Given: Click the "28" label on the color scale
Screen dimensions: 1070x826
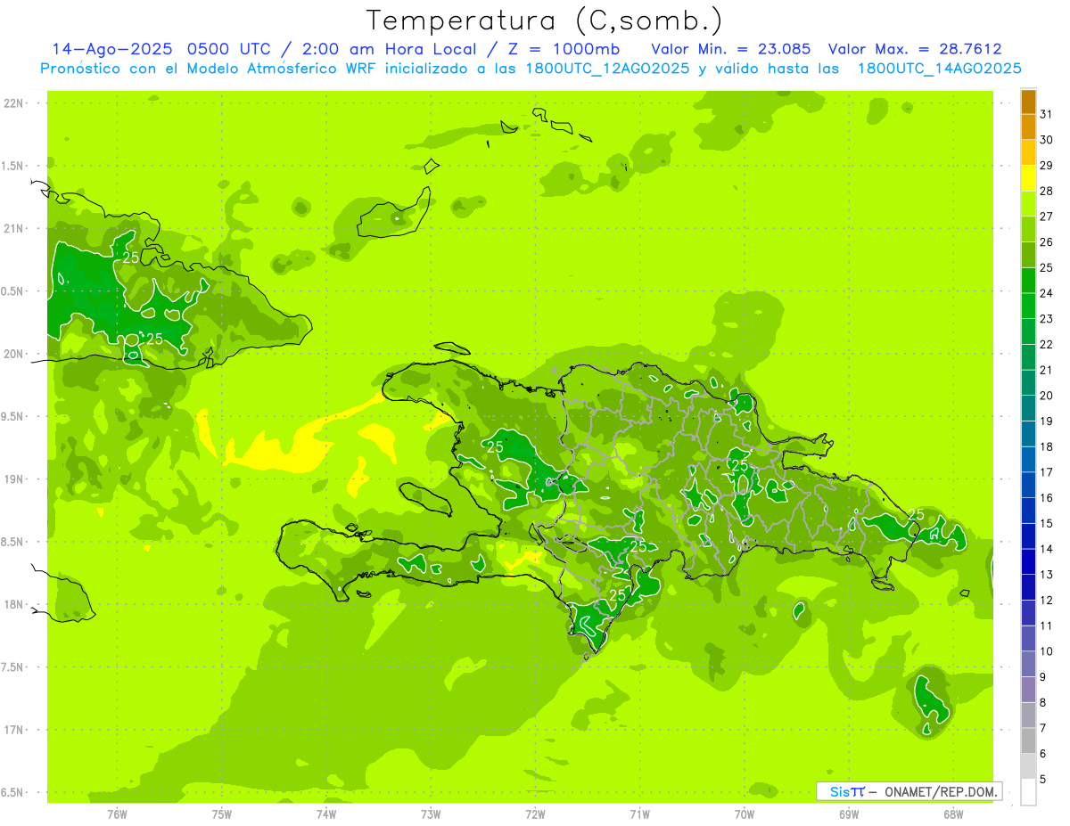Looking at the screenshot, I should (x=1046, y=191).
